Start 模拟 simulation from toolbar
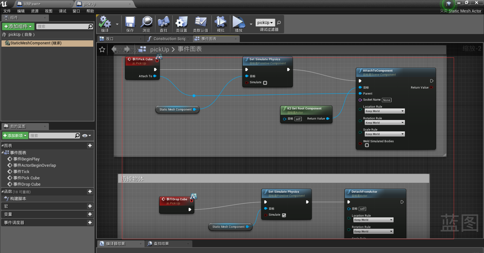Image resolution: width=484 pixels, height=253 pixels. pyautogui.click(x=220, y=24)
